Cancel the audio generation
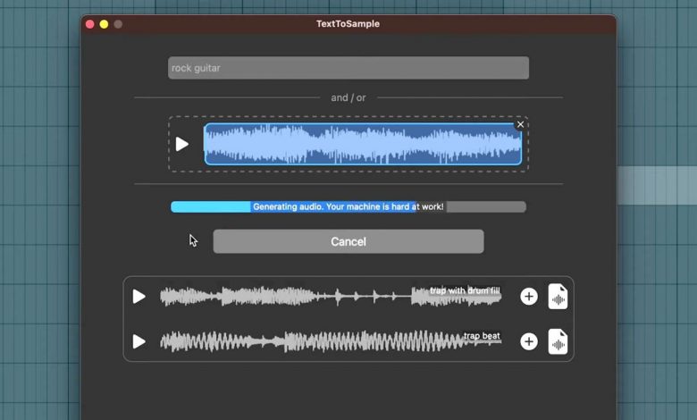Viewport: 697px width, 420px height. point(348,241)
